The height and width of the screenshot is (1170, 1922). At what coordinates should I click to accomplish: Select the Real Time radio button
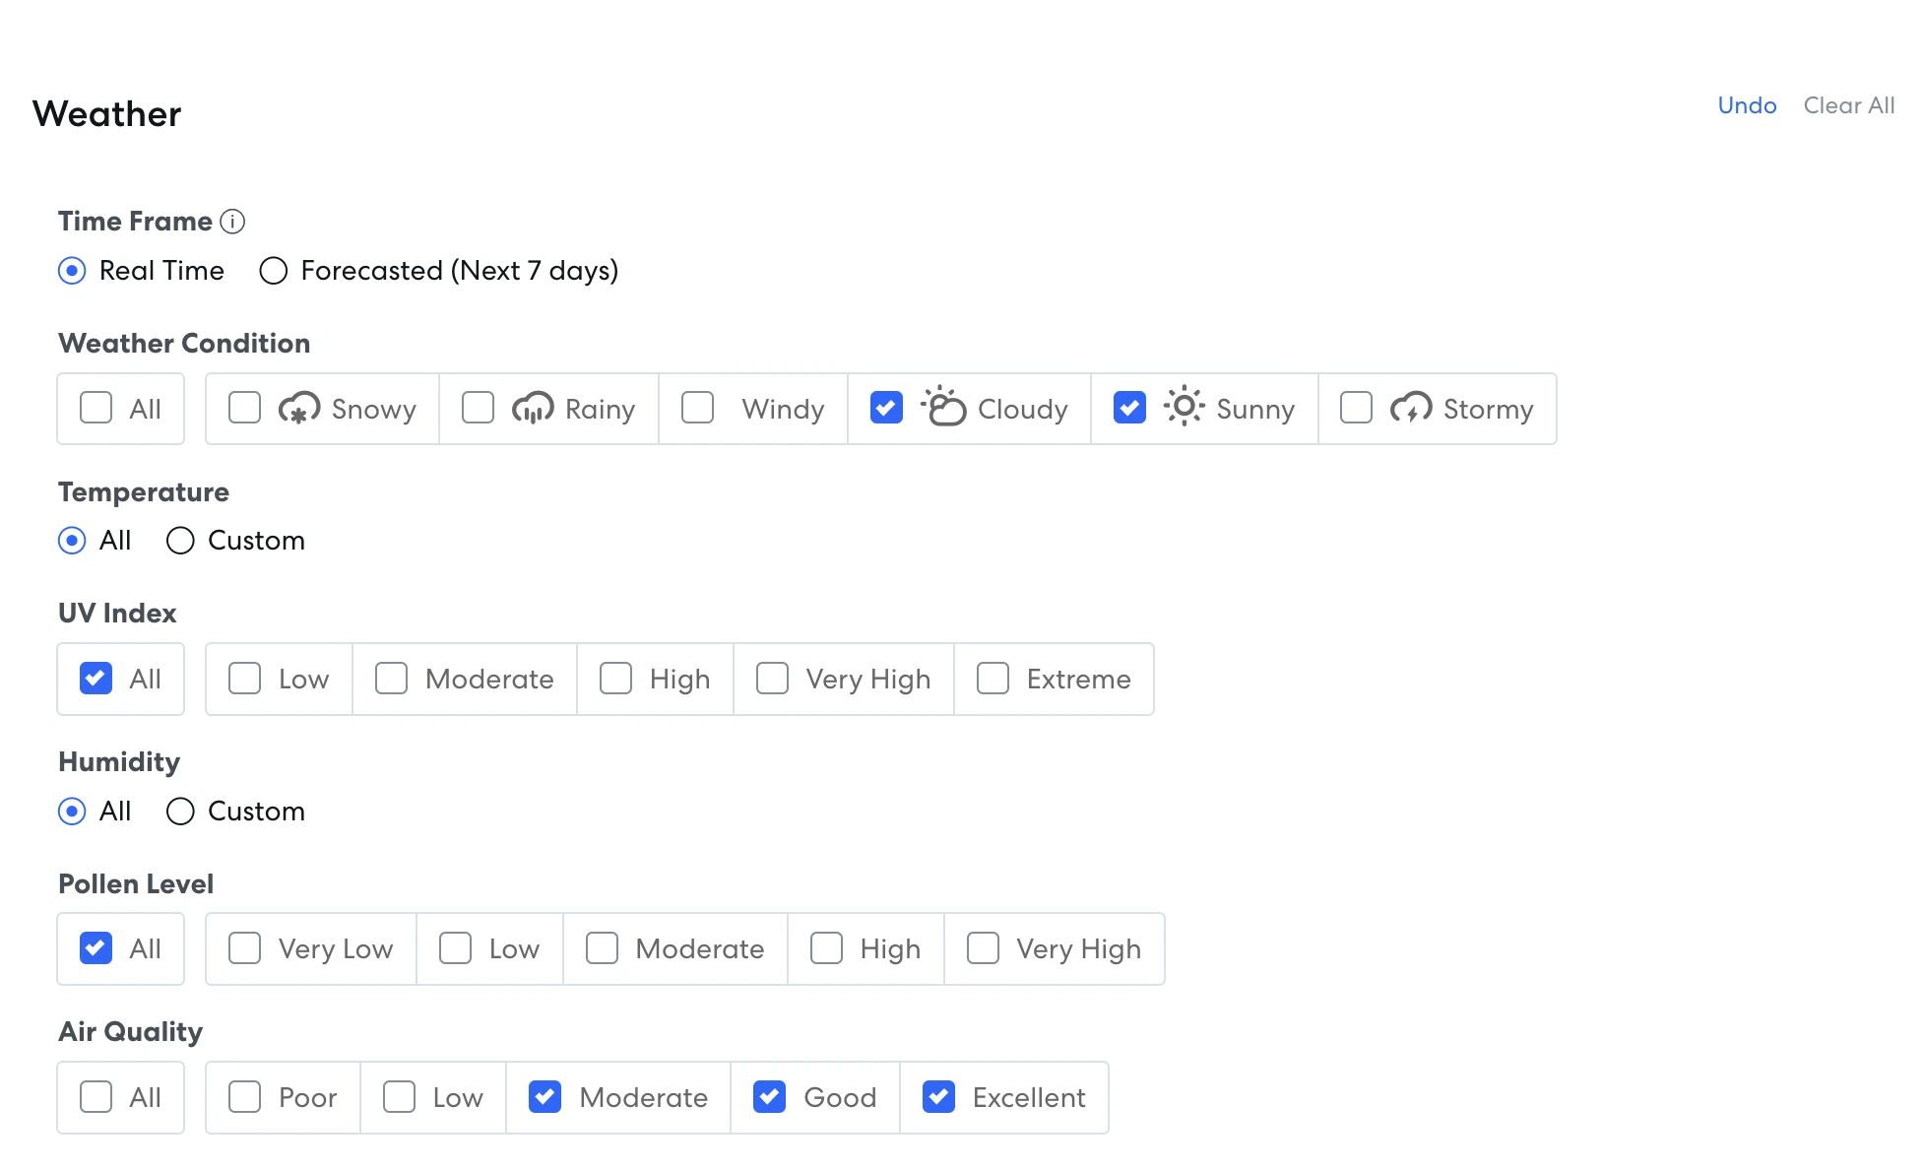point(72,271)
